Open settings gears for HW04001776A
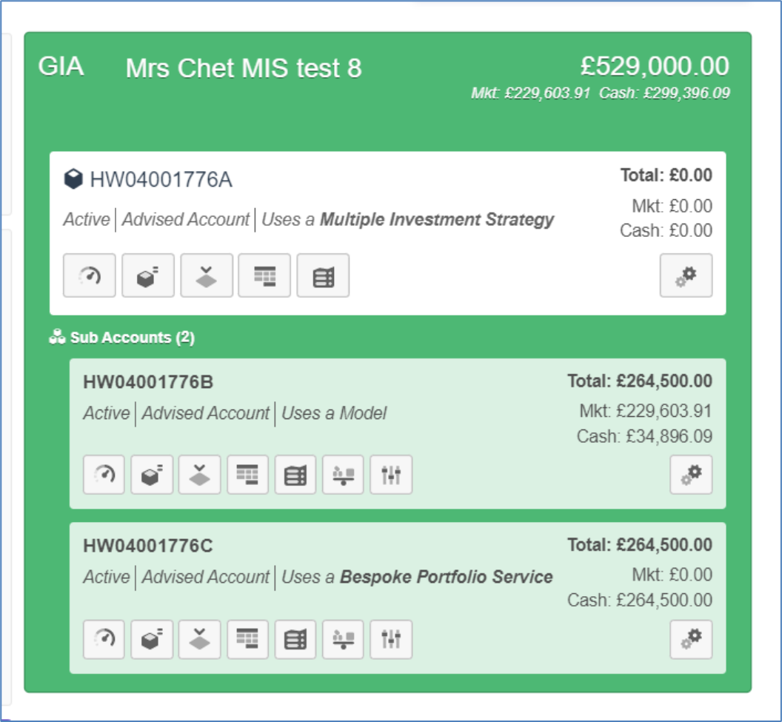Screen dimensions: 782x722 click(x=686, y=275)
